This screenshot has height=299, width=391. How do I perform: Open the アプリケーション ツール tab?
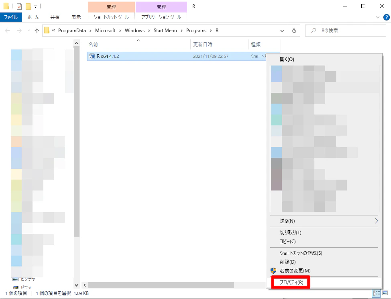coord(161,17)
